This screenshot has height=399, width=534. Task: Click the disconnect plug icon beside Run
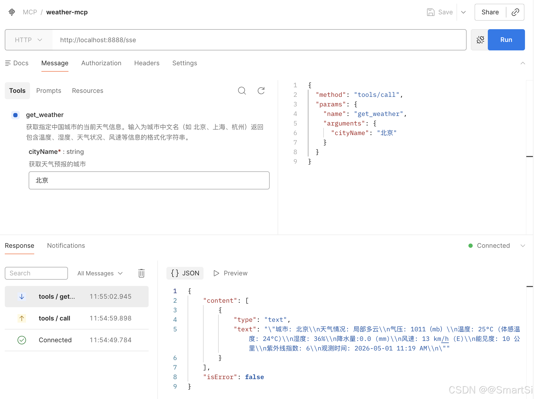[480, 40]
